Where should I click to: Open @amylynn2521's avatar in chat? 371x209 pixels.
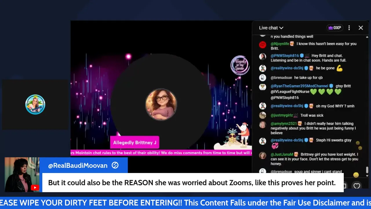point(263,125)
